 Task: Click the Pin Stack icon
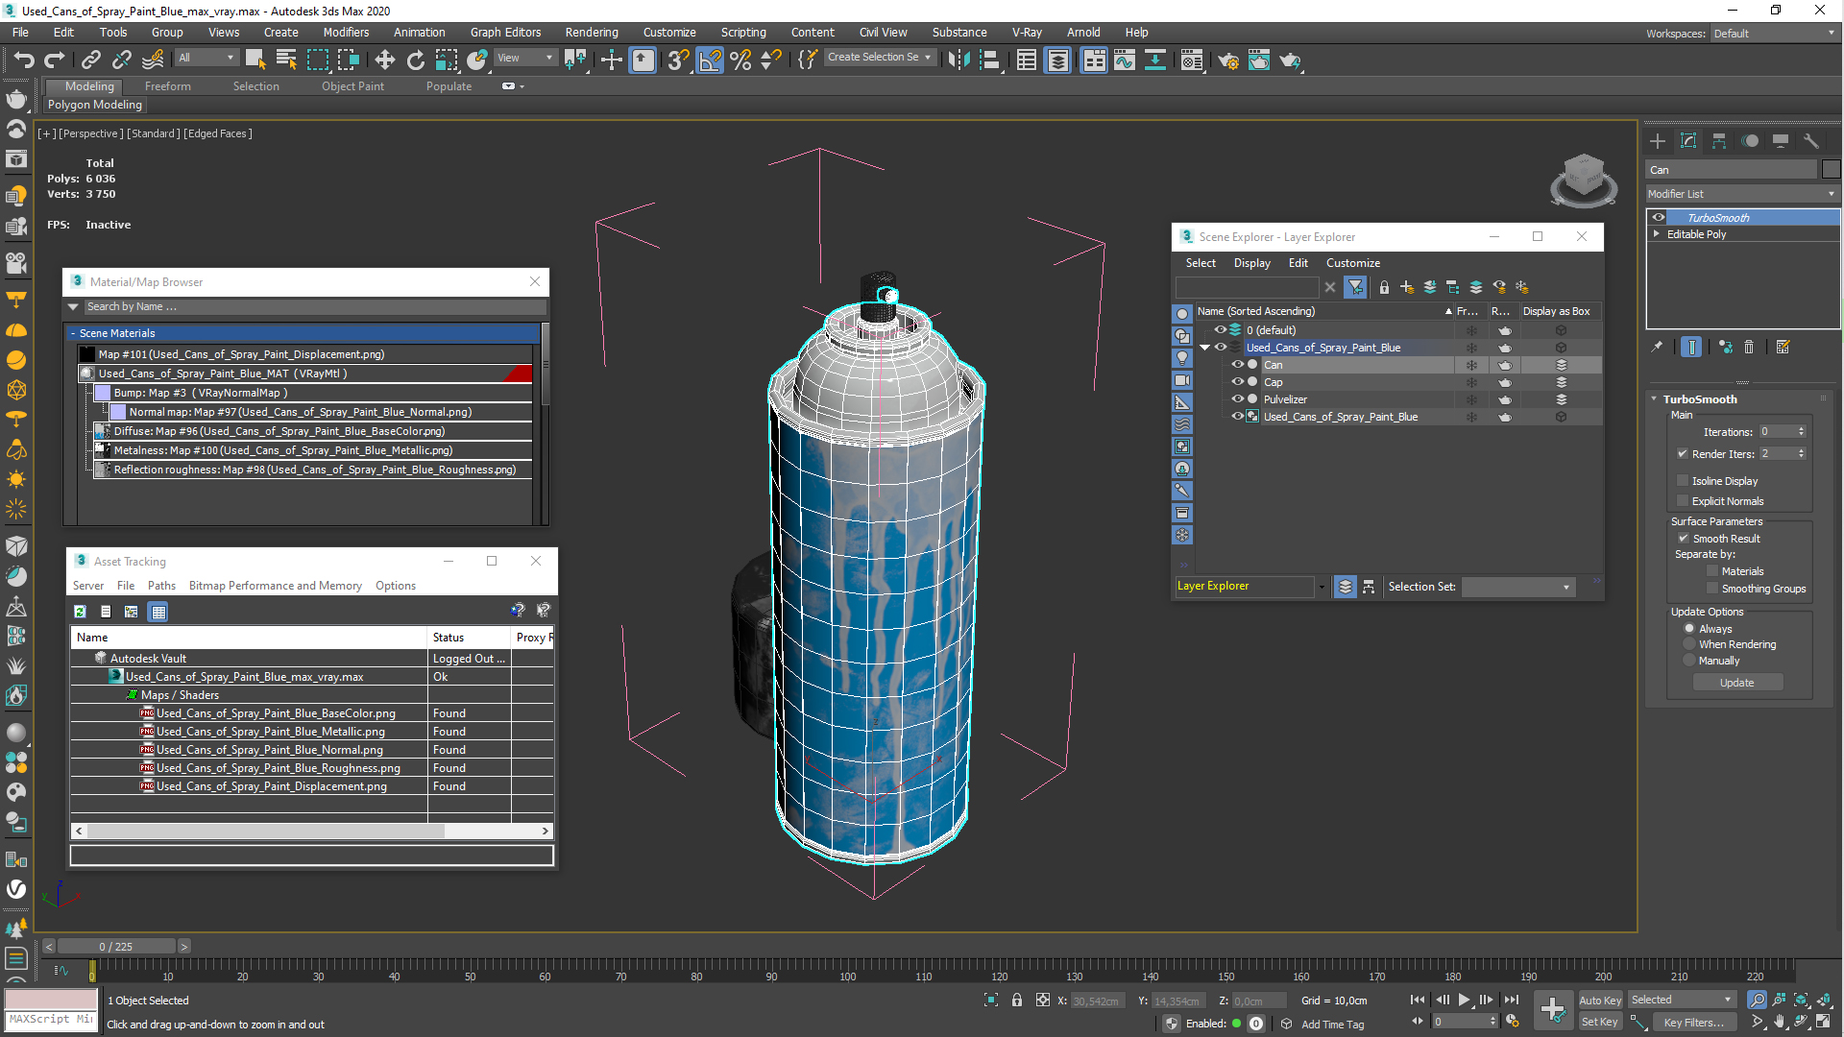click(1657, 347)
